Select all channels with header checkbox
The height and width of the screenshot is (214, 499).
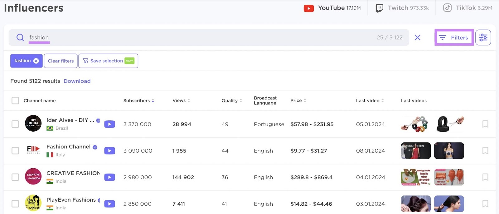pyautogui.click(x=15, y=100)
